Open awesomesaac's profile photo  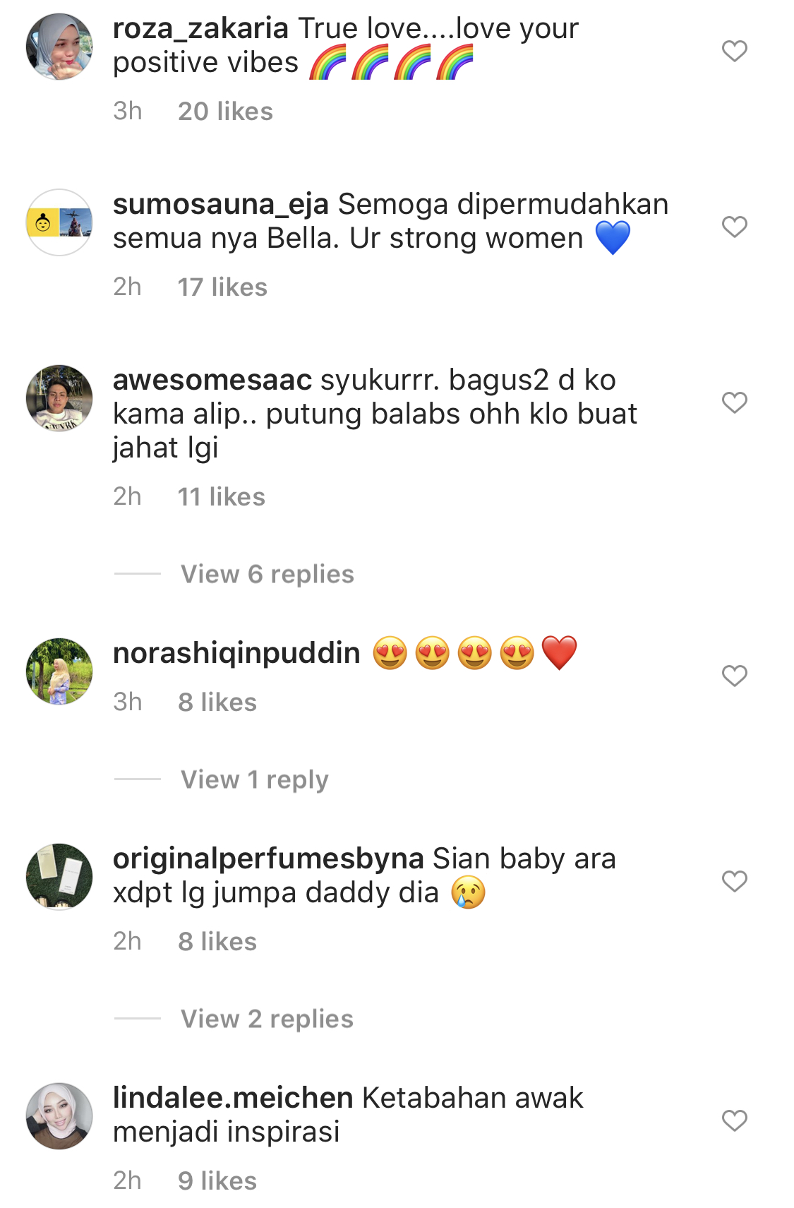[59, 398]
